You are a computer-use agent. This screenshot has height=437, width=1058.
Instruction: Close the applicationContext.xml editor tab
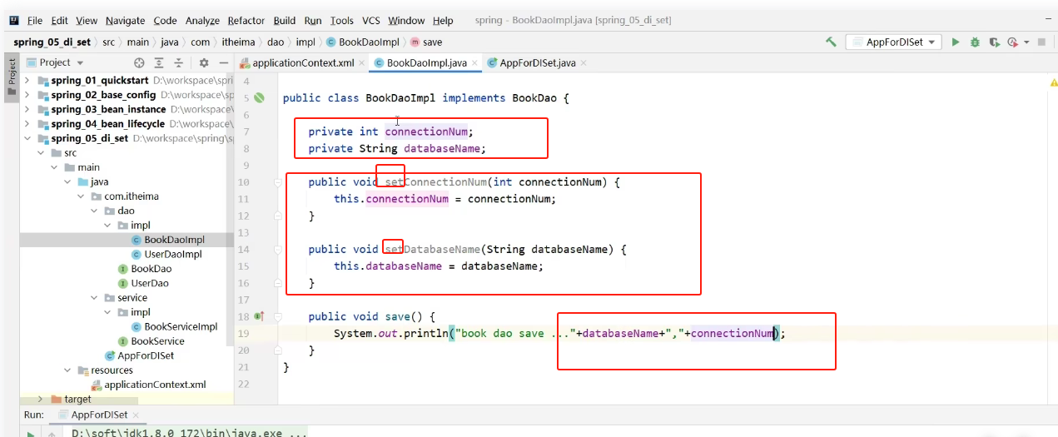tap(362, 63)
